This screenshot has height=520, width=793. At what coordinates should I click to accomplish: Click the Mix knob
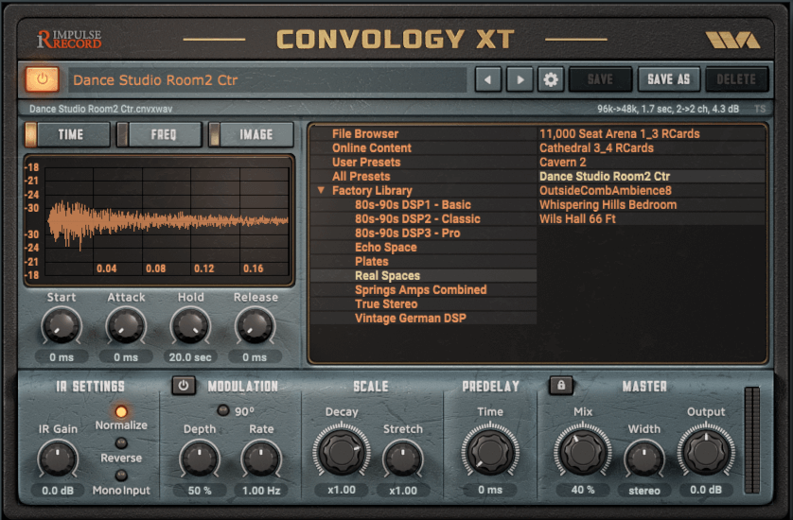[584, 453]
